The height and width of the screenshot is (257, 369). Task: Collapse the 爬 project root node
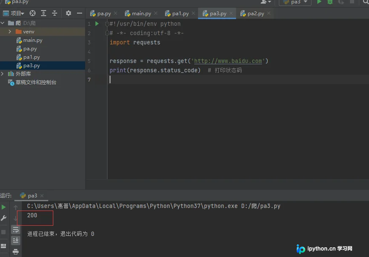click(x=3, y=23)
